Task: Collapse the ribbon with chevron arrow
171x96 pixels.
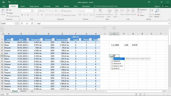Action: 169,19
